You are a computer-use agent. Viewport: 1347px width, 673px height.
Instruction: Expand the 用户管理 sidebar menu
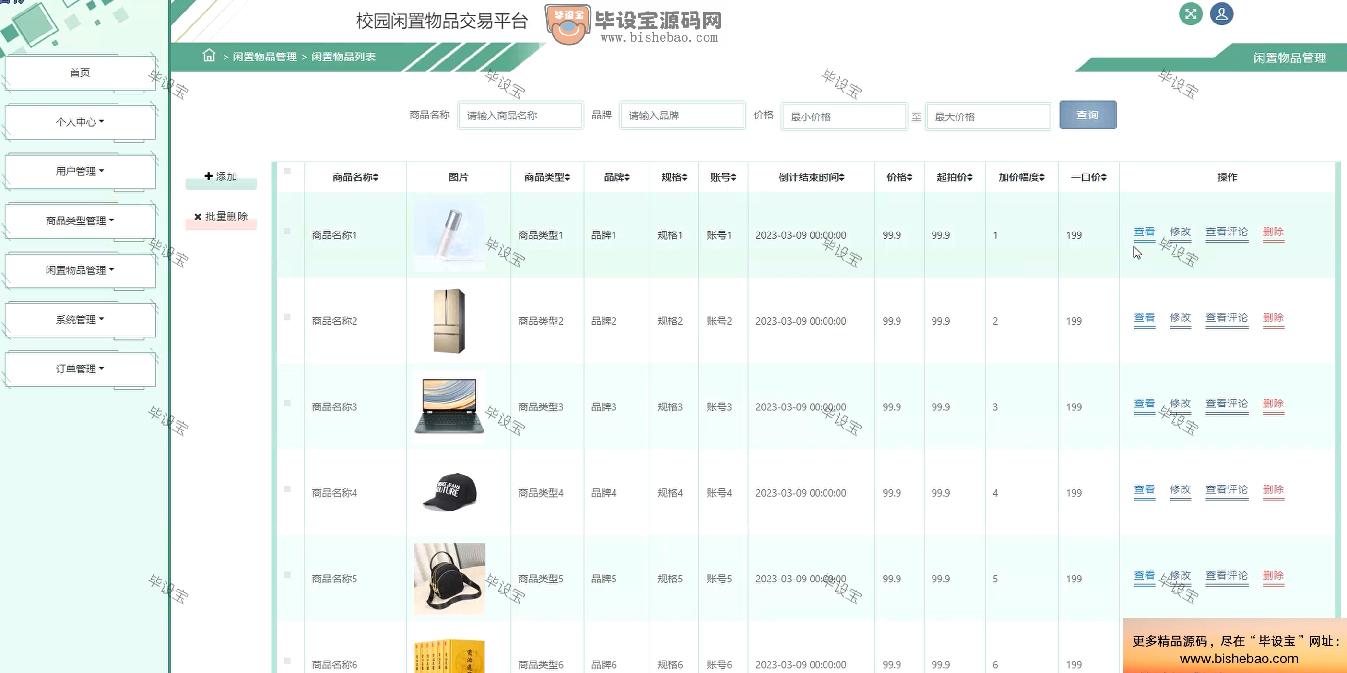(x=80, y=172)
